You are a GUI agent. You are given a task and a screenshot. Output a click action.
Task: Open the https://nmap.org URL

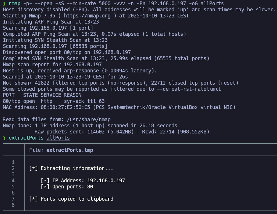point(87,16)
